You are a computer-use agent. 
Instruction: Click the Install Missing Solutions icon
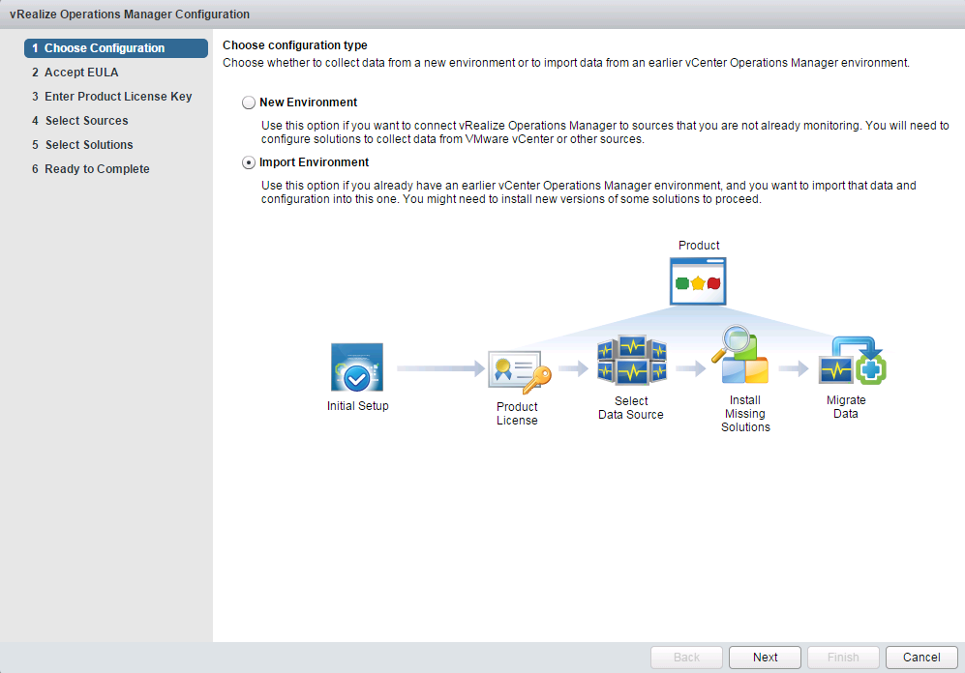tap(740, 355)
